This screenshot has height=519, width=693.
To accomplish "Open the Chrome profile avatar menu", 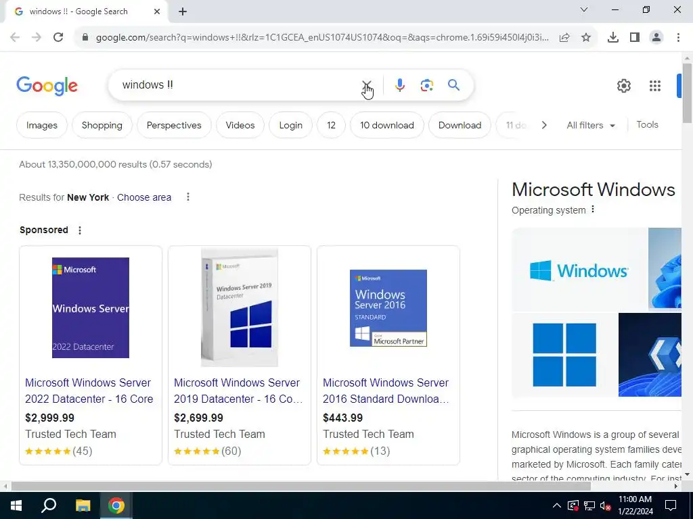I will click(x=656, y=38).
